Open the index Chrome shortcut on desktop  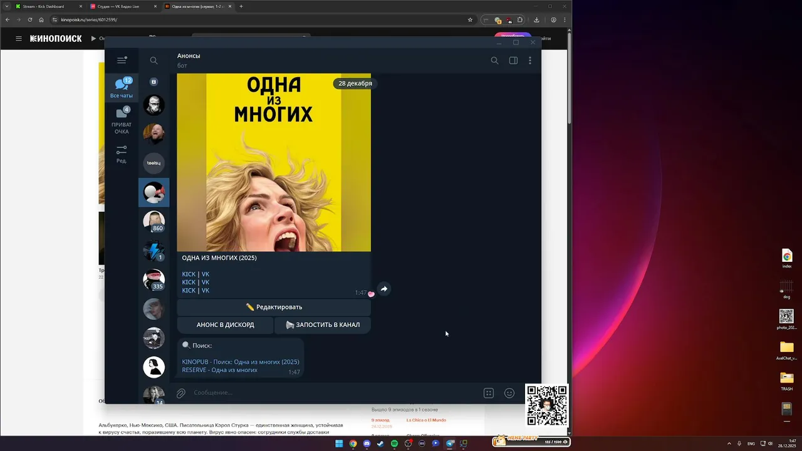(787, 259)
